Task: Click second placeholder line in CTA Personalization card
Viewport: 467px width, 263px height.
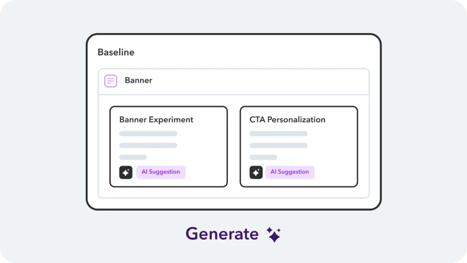Action: [x=279, y=145]
